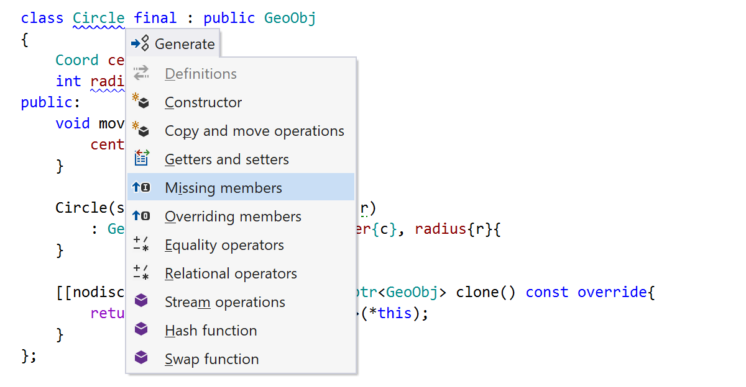
Task: Click the plus-minus icon beside Equality operators
Action: tap(141, 244)
